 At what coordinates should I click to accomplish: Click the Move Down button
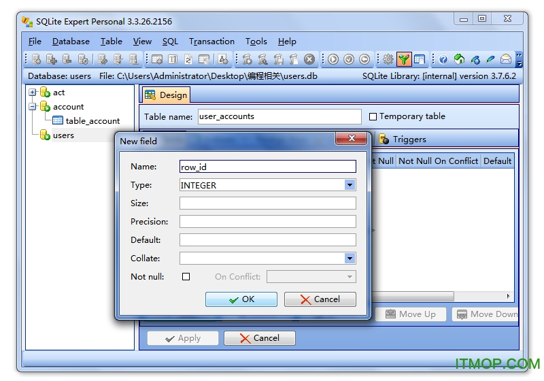pos(486,314)
